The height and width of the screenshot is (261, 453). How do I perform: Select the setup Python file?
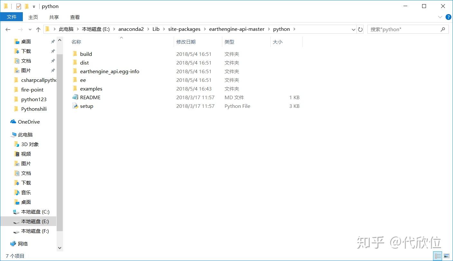87,106
